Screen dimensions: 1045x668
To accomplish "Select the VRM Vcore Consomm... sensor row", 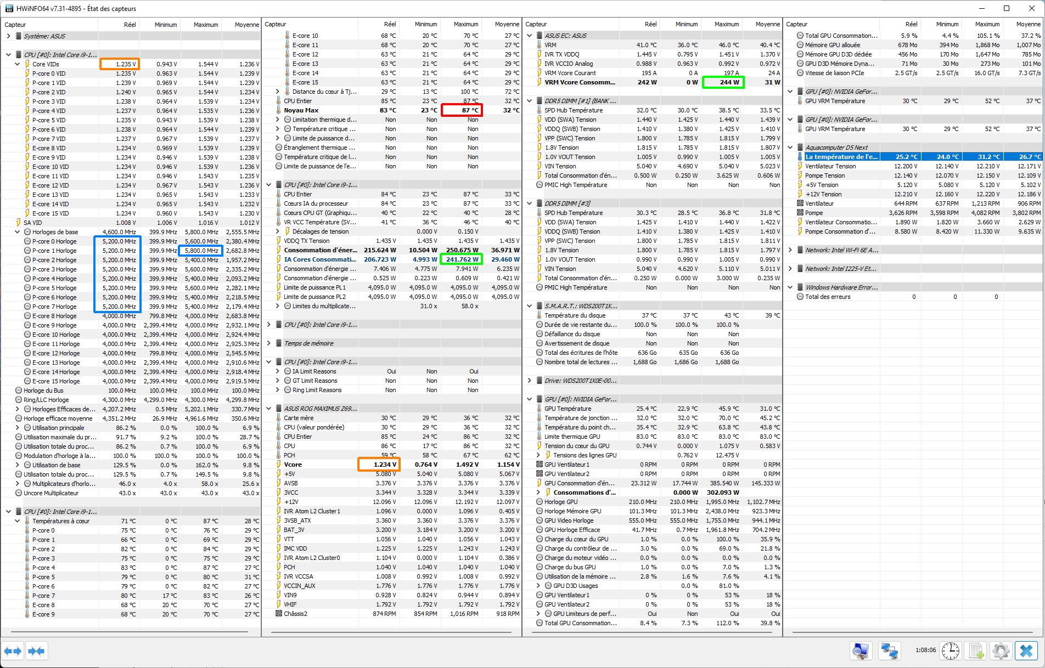I will coord(580,82).
